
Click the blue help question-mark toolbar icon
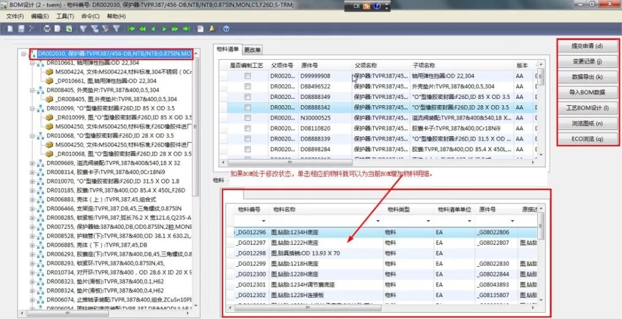tap(226, 29)
